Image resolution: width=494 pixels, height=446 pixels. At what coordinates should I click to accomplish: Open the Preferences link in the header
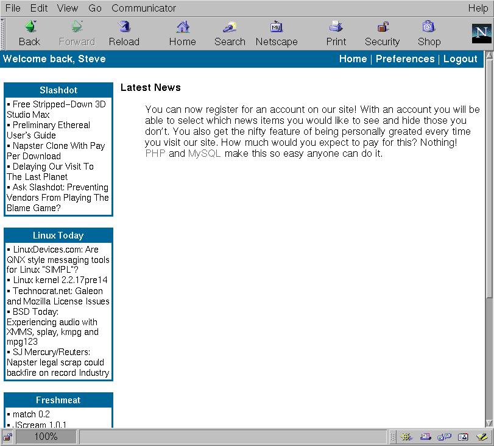pos(405,59)
